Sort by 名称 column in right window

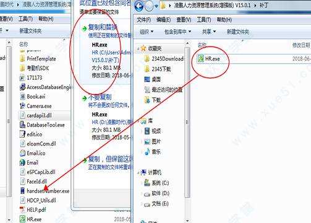pos(202,45)
